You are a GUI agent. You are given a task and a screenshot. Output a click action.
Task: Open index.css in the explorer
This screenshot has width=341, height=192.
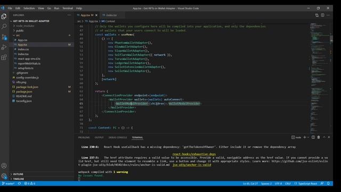(x=23, y=50)
